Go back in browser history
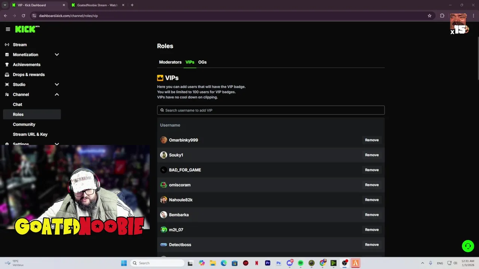 5,16
